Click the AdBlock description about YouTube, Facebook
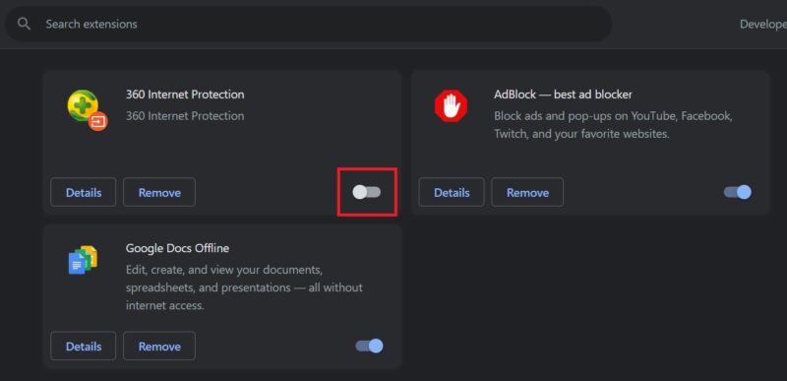Viewport: 787px width, 381px height. 613,125
